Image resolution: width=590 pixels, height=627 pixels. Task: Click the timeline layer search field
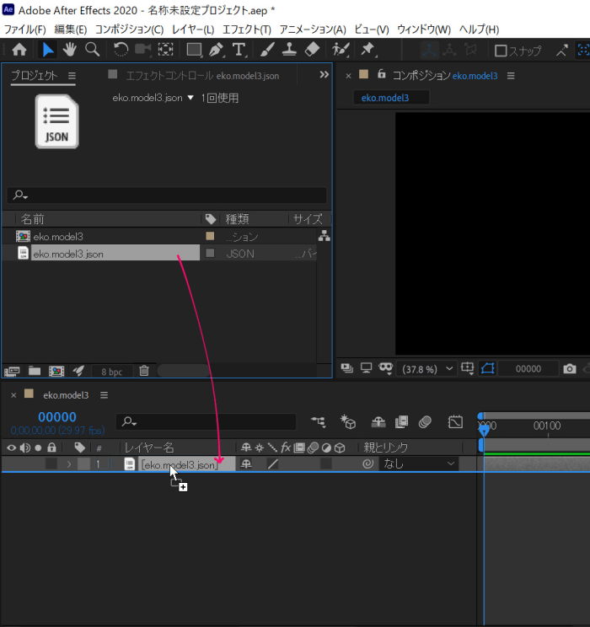point(206,421)
